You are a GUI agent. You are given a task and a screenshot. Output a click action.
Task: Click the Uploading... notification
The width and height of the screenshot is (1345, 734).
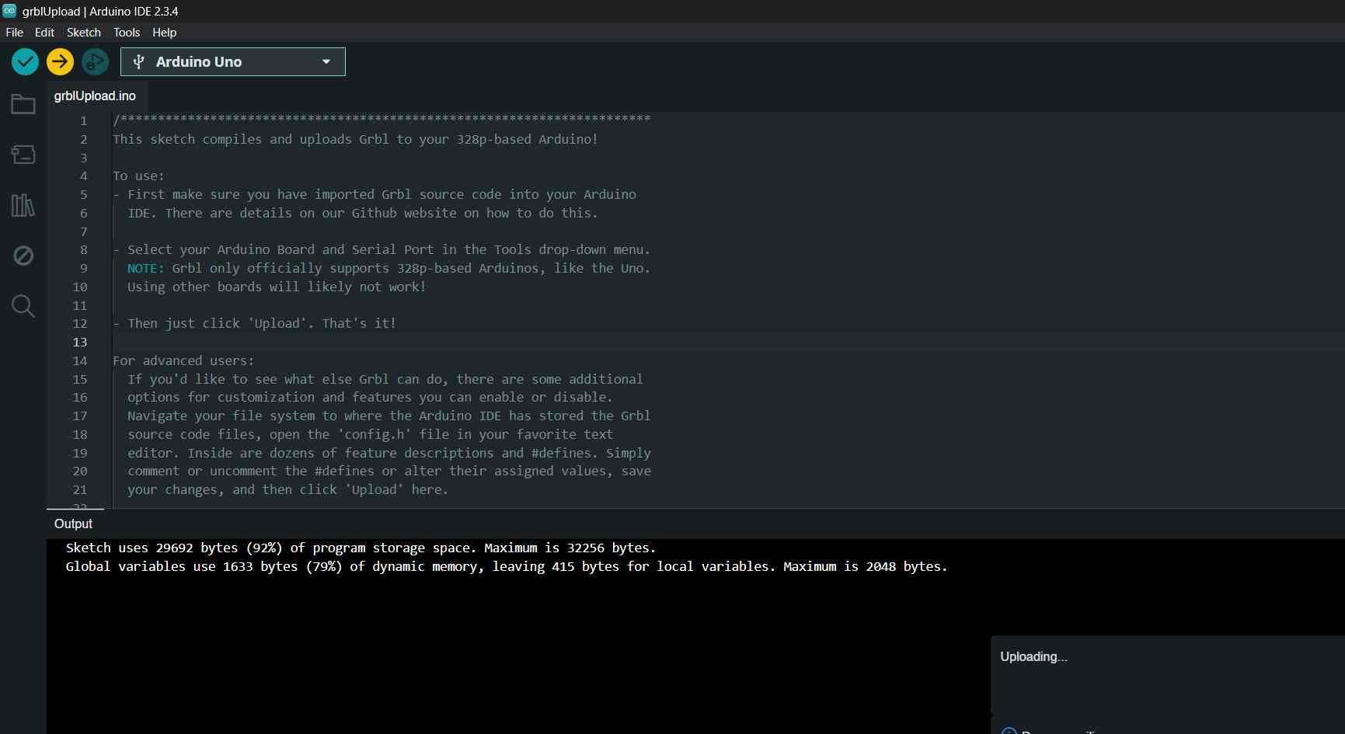point(1033,657)
